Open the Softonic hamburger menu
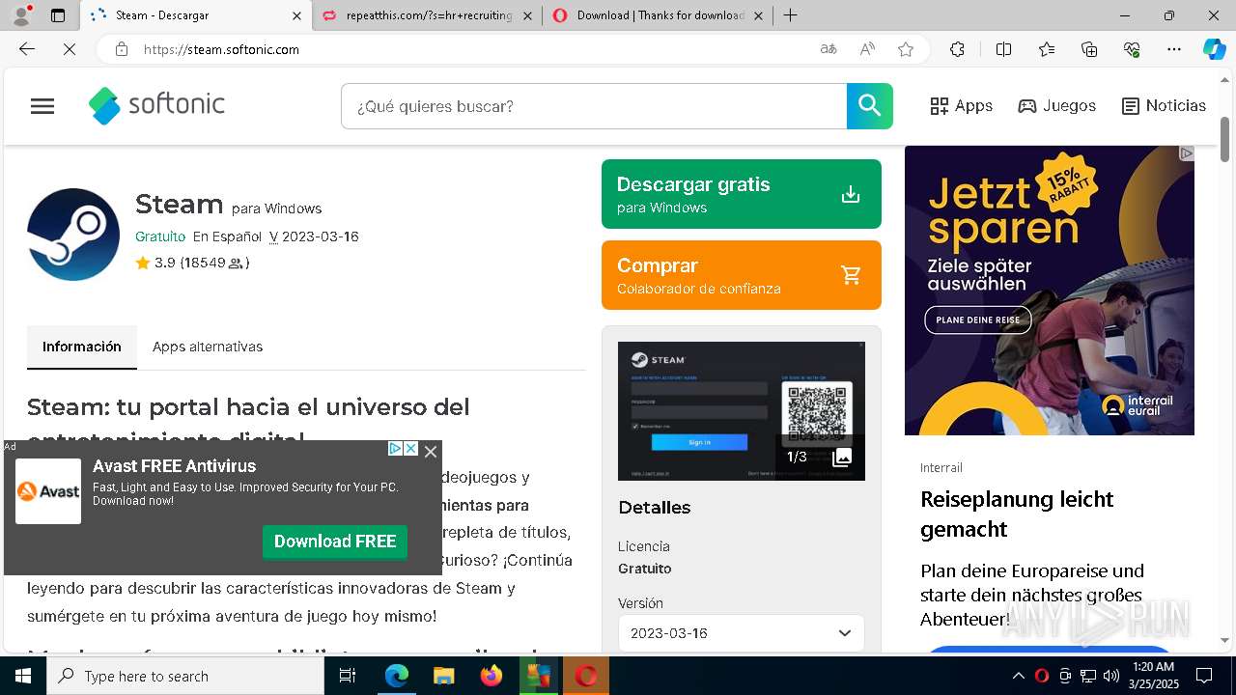Viewport: 1236px width, 695px height. click(42, 106)
